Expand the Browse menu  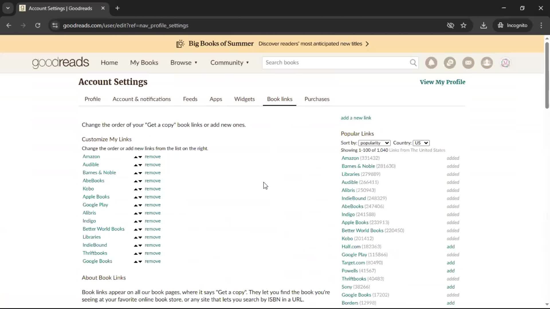tap(184, 63)
